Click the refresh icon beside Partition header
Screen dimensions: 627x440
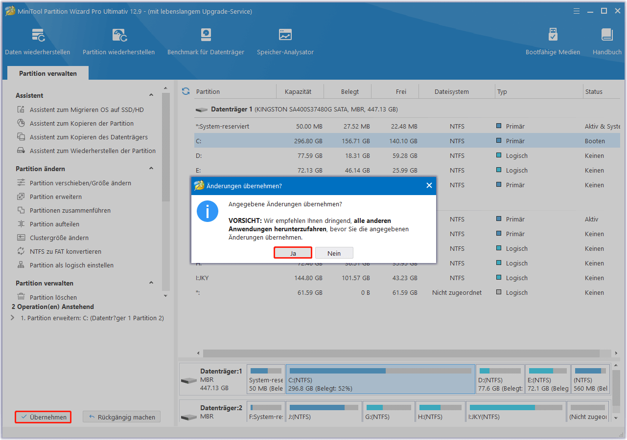tap(186, 91)
